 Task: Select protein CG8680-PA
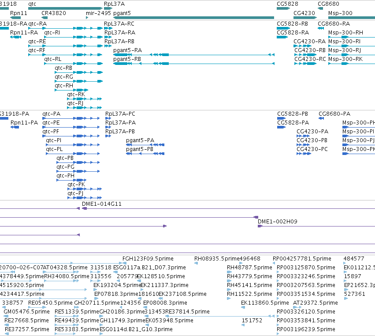321,118
